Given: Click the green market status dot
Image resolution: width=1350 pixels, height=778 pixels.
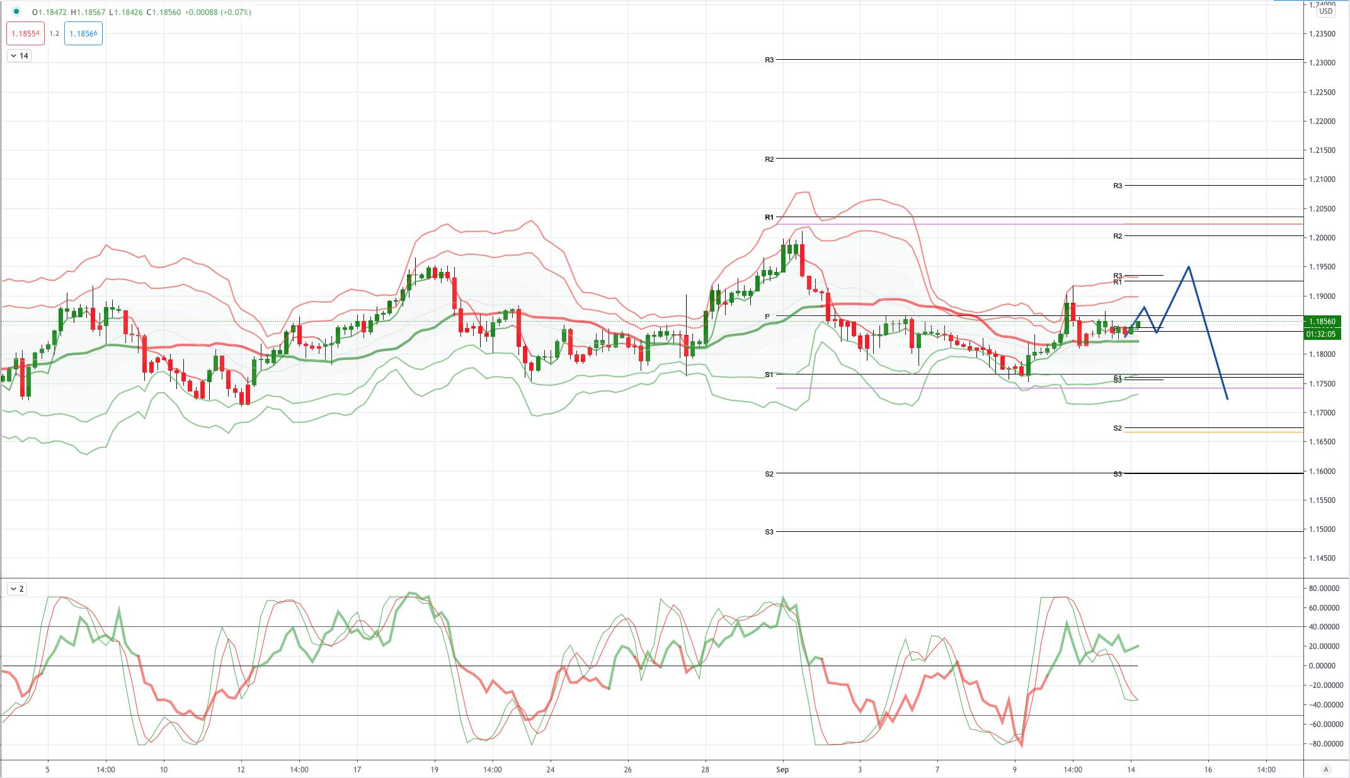Looking at the screenshot, I should click(16, 12).
